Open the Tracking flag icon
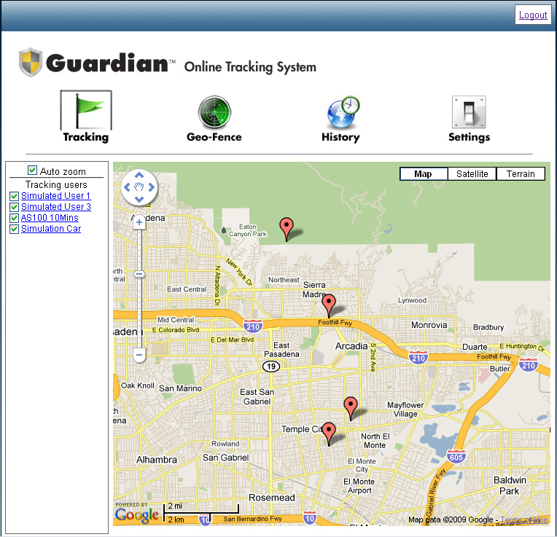 86,110
